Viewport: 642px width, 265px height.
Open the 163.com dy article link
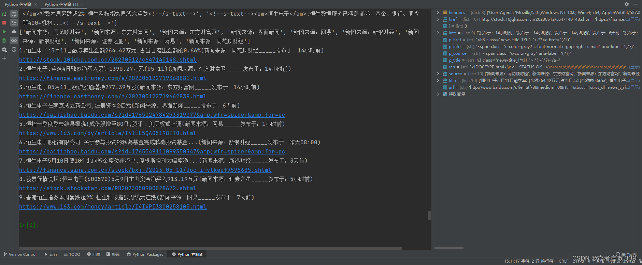point(108,133)
